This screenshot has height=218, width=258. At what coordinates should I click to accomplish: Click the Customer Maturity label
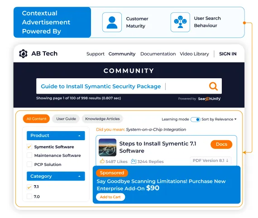tap(137, 22)
